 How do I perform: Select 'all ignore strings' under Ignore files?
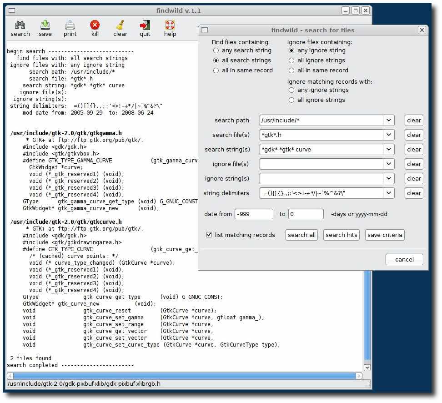pyautogui.click(x=291, y=60)
